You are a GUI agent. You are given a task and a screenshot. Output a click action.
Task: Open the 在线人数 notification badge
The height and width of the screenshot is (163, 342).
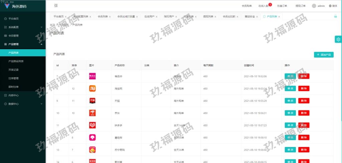coord(270,4)
